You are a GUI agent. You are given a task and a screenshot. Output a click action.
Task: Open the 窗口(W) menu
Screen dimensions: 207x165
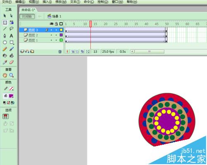118,2
